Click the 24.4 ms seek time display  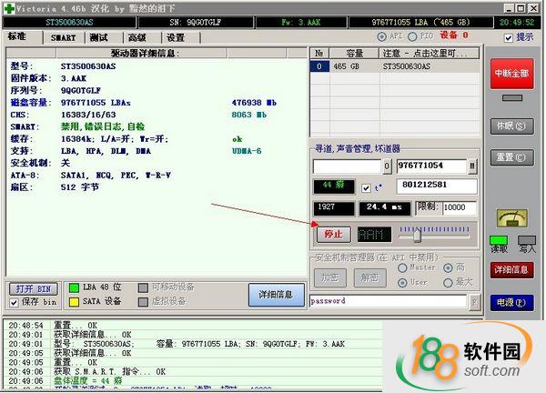[385, 208]
